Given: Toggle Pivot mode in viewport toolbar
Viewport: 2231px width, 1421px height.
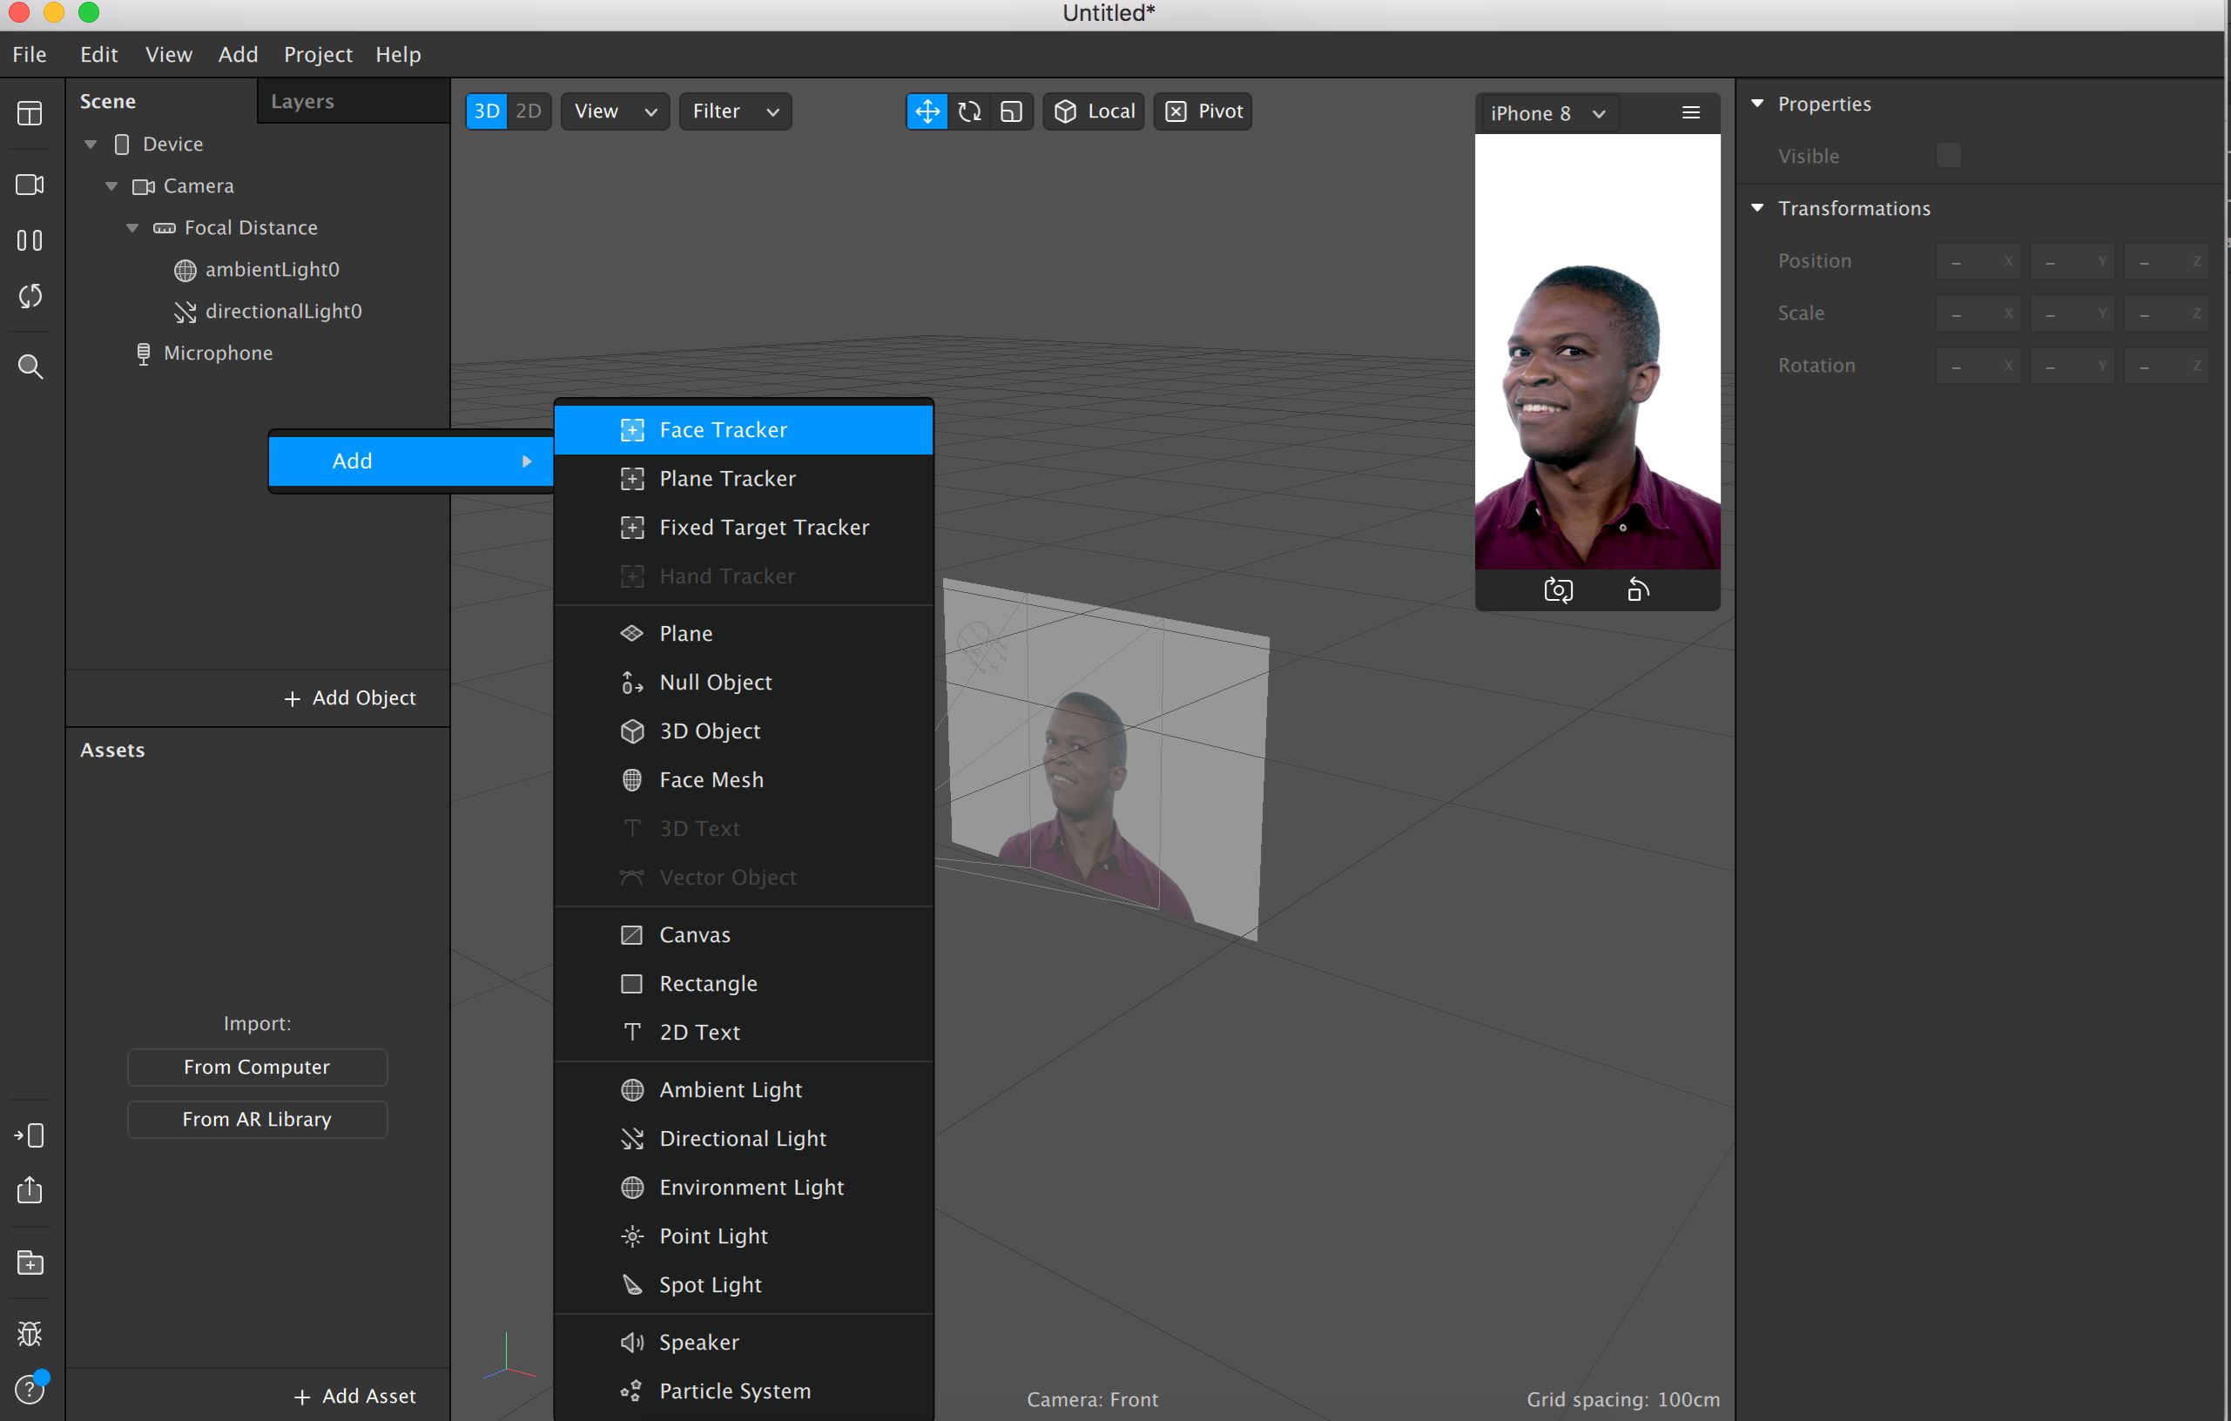Looking at the screenshot, I should click(x=1203, y=111).
